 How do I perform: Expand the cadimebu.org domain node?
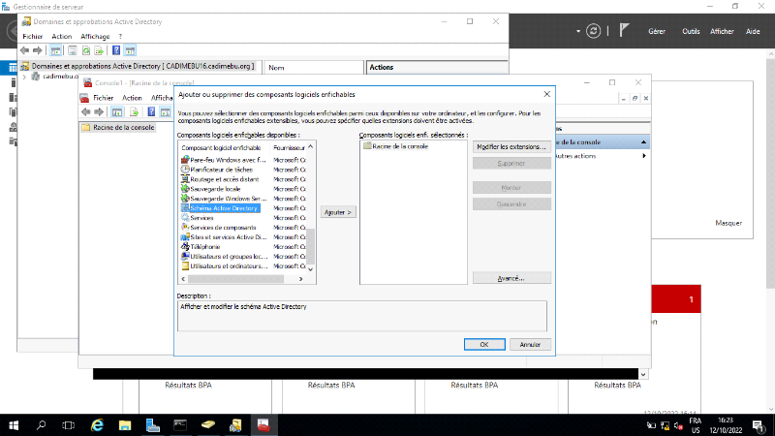point(25,76)
